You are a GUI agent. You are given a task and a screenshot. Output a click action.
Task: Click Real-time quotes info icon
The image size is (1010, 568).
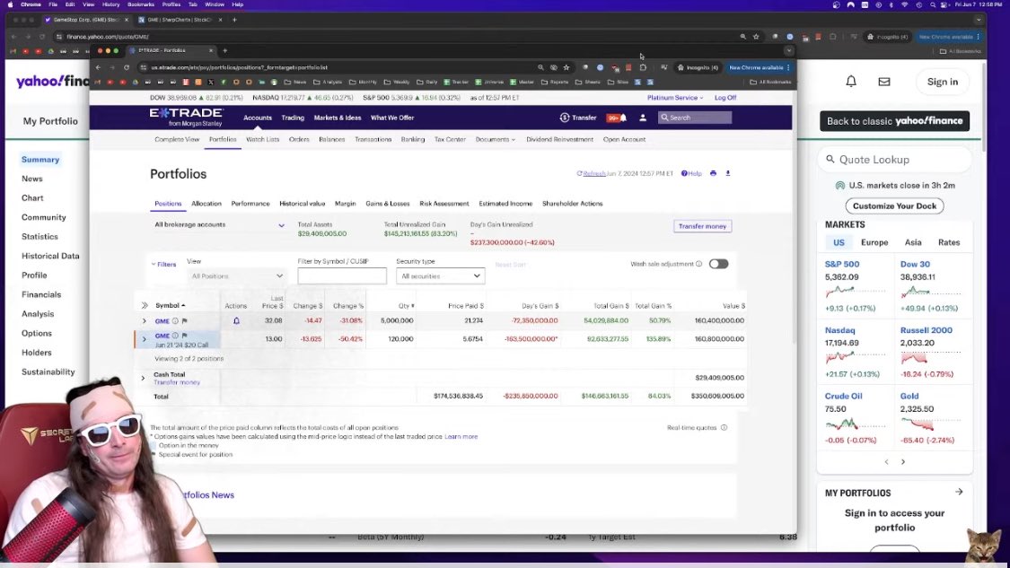[x=724, y=428]
